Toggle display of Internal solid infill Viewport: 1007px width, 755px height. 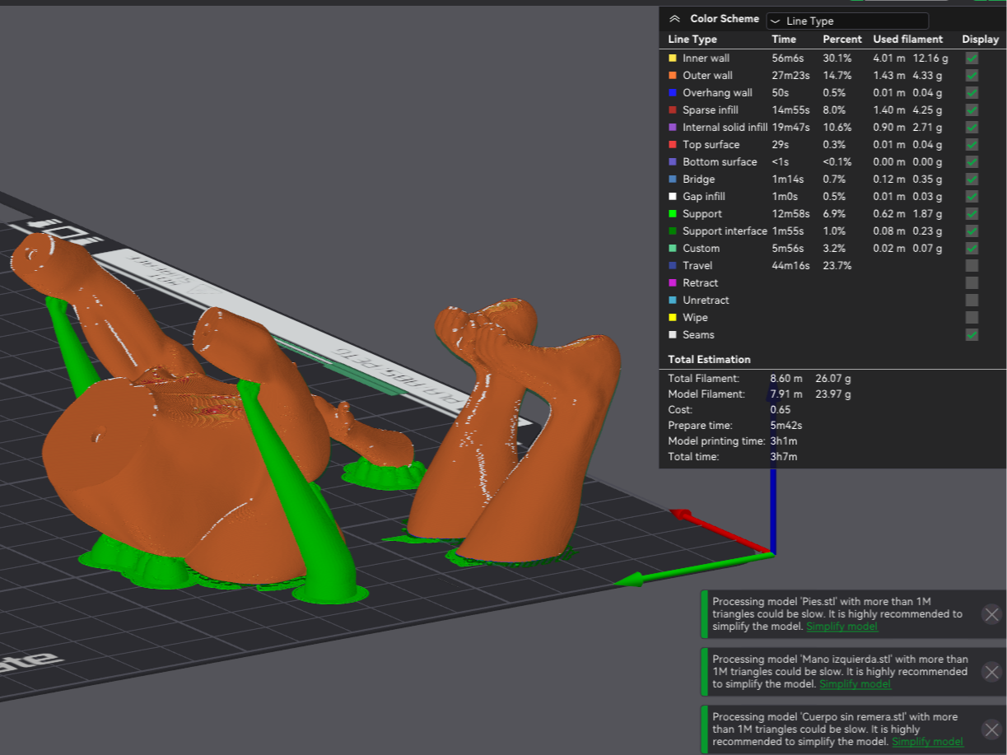click(972, 127)
